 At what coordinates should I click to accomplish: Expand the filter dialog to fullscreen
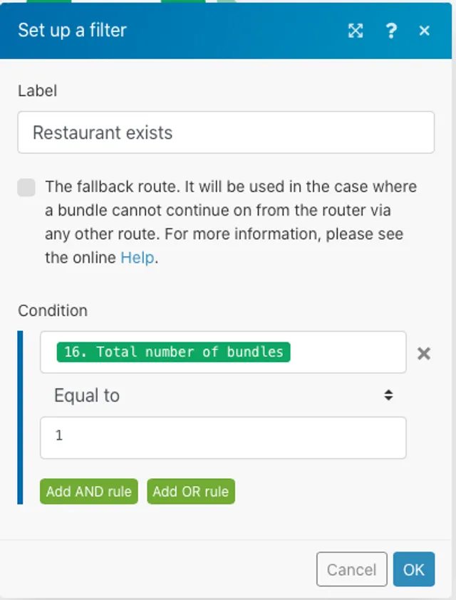(355, 31)
